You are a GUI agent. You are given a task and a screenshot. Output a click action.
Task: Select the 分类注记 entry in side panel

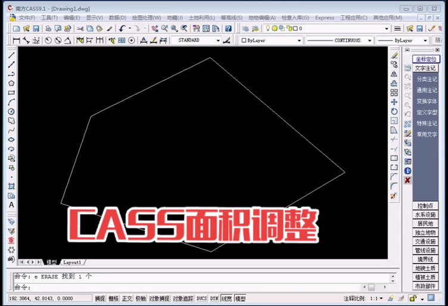(x=427, y=79)
